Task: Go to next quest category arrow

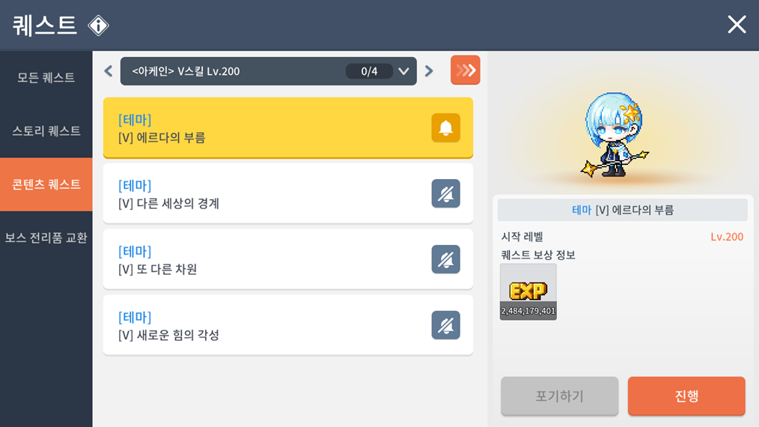Action: coord(429,71)
